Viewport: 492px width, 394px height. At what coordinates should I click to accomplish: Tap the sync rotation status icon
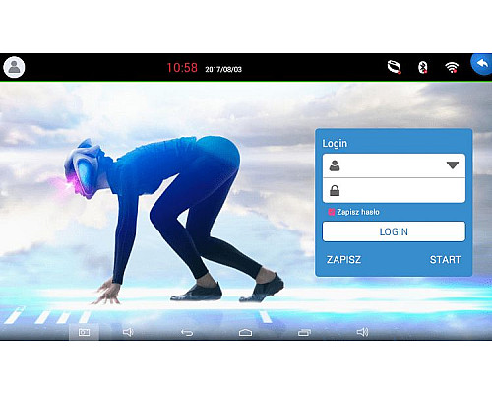coord(394,67)
